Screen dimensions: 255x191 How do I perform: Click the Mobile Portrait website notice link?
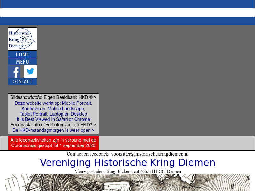pyautogui.click(x=53, y=103)
